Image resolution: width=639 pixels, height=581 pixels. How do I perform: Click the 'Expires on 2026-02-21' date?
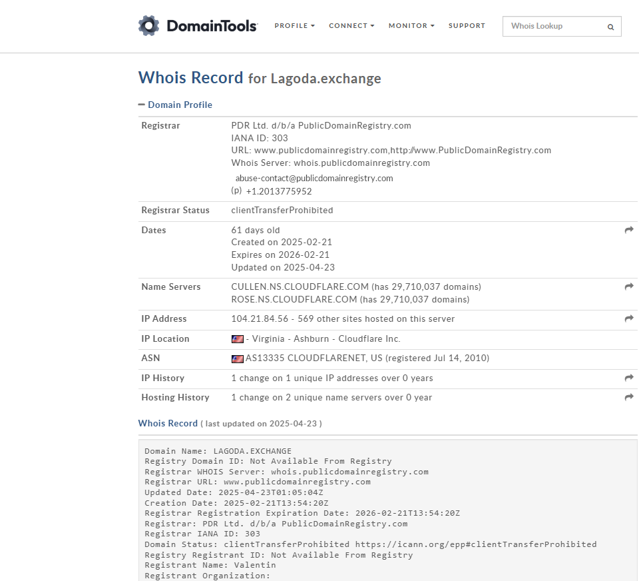[x=280, y=255]
